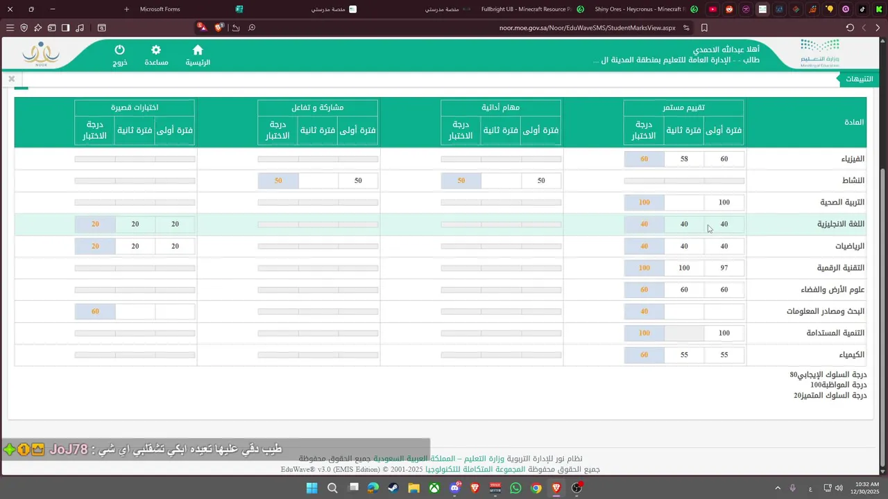Open the مساعدة help gear icon

(x=156, y=55)
